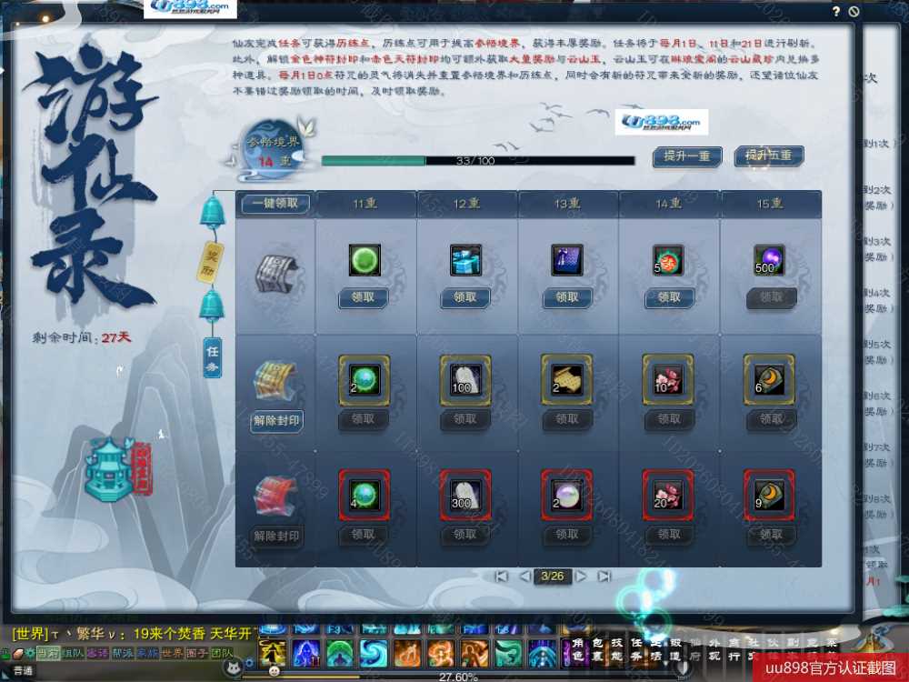The height and width of the screenshot is (682, 909).
Task: Select the blue scroll reward under 13重
Action: [x=567, y=260]
